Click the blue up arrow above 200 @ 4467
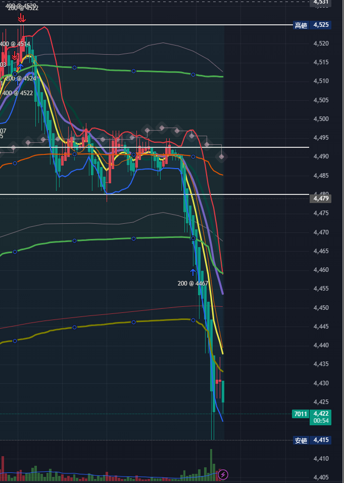Viewport: 344px width, 483px height. (x=193, y=272)
